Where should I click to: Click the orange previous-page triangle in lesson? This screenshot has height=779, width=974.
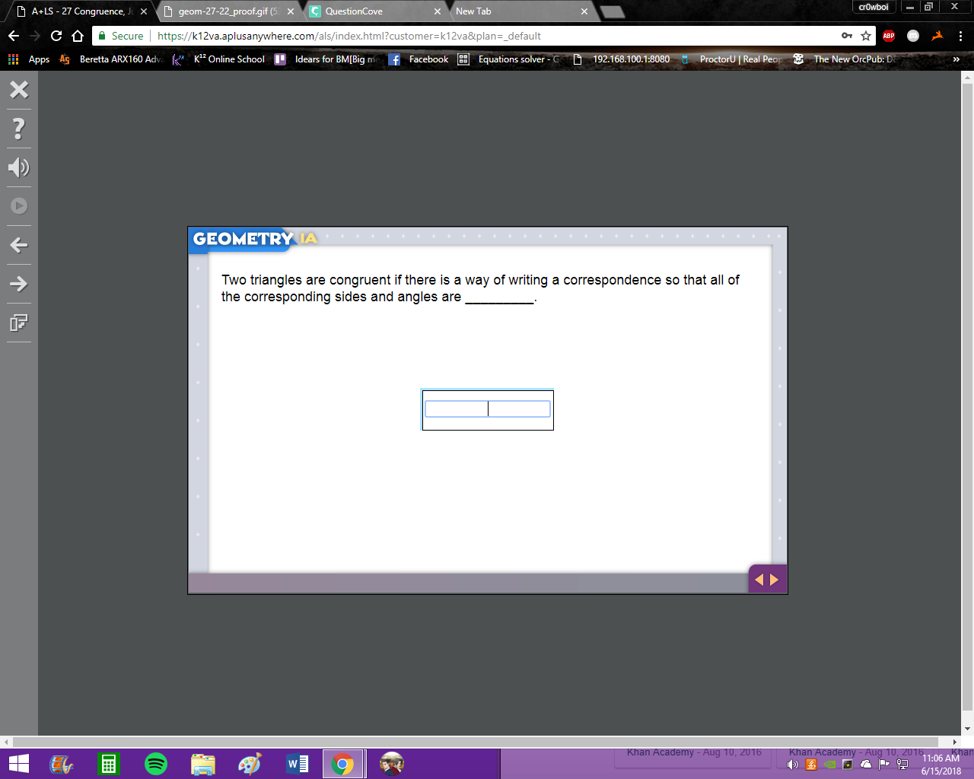[x=759, y=580]
